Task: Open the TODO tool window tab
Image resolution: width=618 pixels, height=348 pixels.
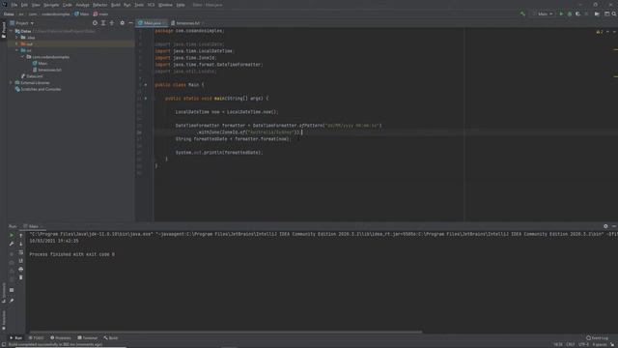Action: [36, 338]
